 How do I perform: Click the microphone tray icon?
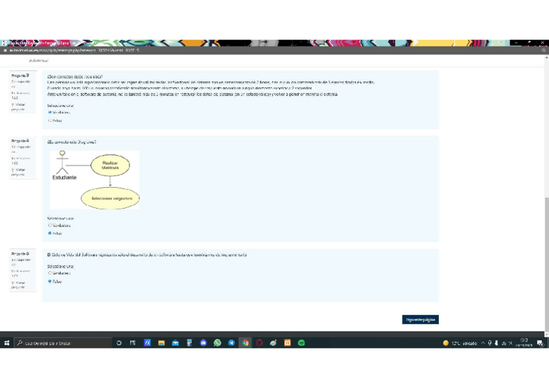pos(490,343)
